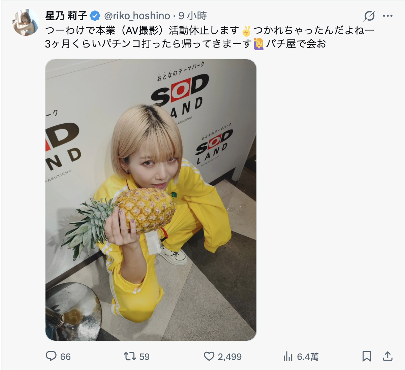Click the 9 小時 timestamp
Viewport: 405px width, 370px height.
(x=193, y=16)
